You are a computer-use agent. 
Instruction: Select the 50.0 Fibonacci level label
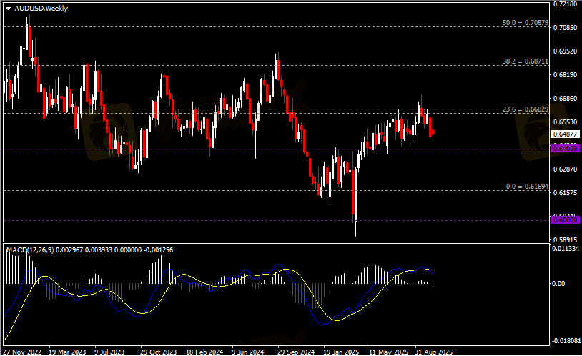point(525,23)
